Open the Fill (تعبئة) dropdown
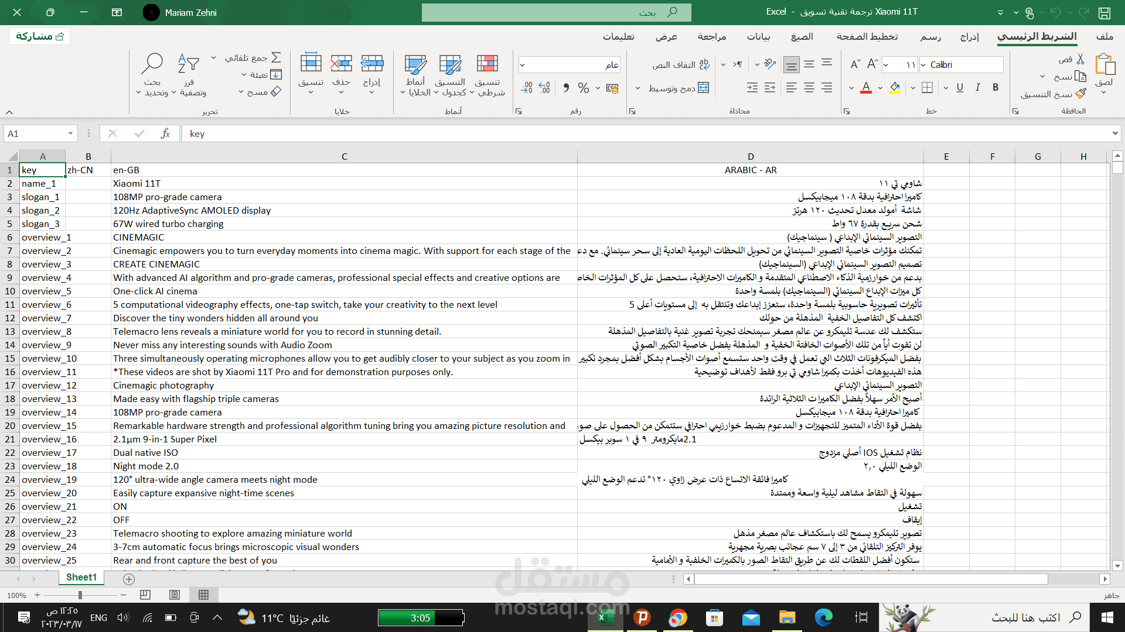Image resolution: width=1125 pixels, height=632 pixels. pos(262,75)
